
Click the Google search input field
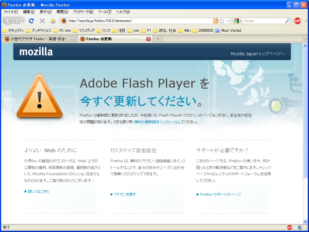pos(264,21)
